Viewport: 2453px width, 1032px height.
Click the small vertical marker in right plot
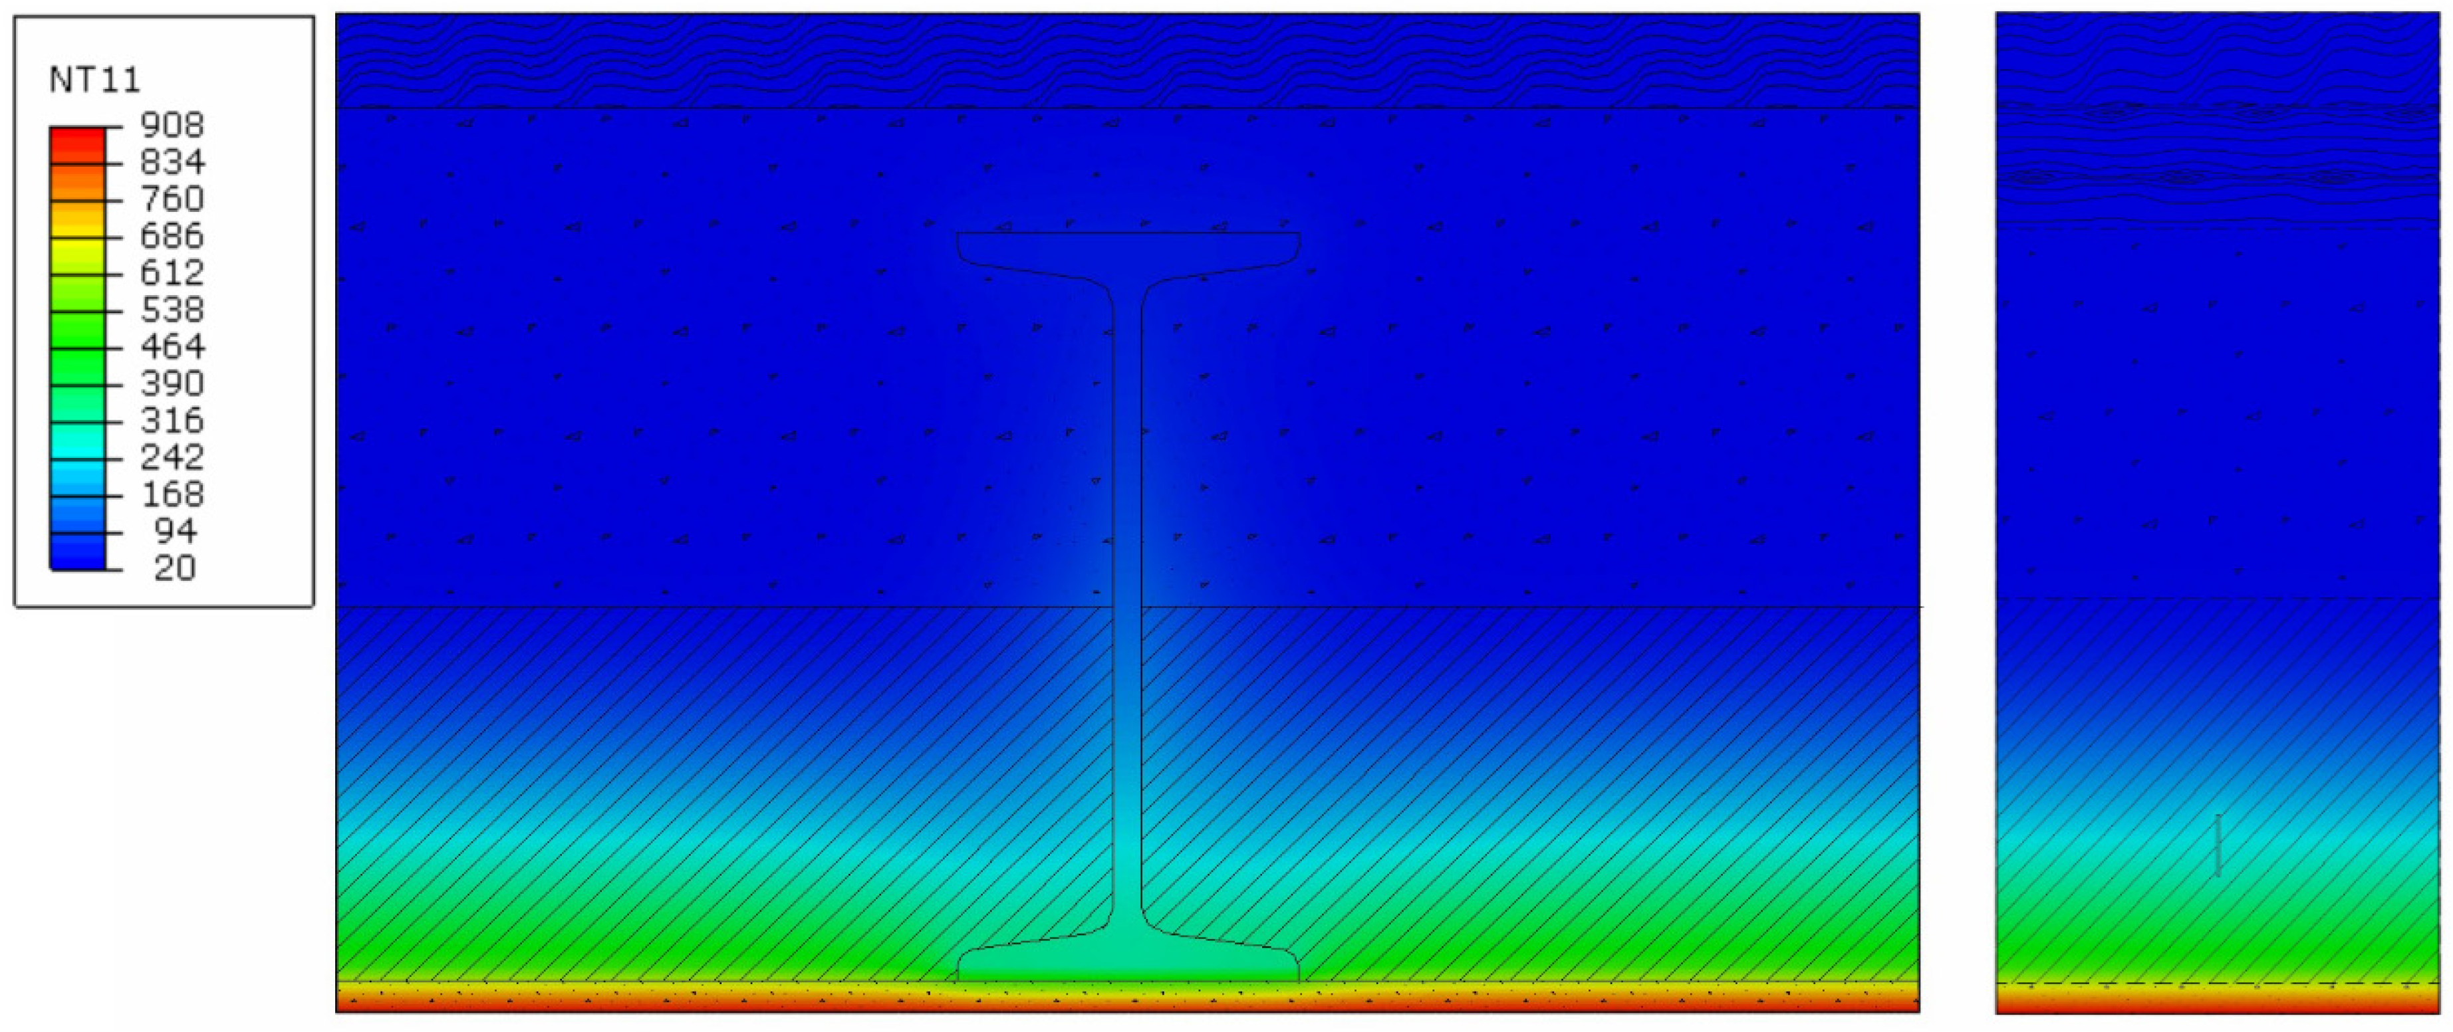[x=2218, y=845]
